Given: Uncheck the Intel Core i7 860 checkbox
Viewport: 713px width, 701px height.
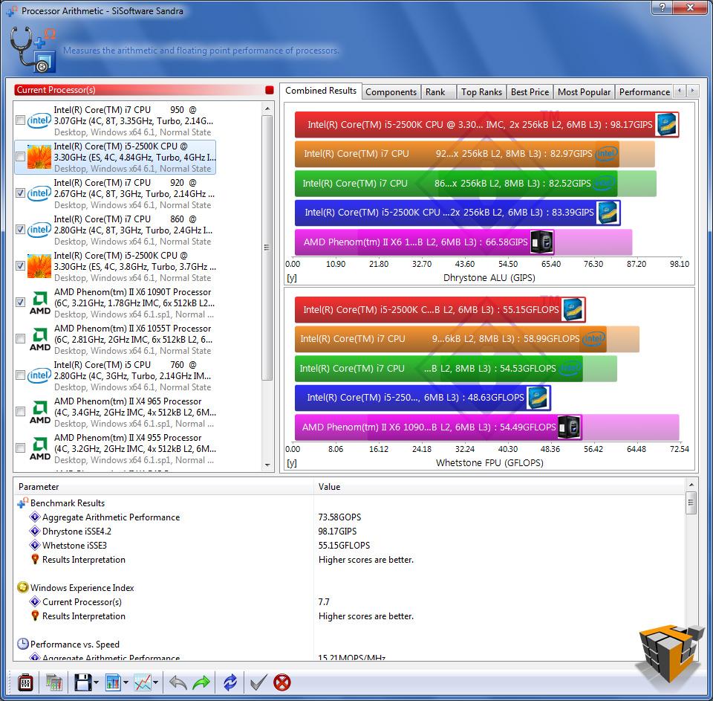Looking at the screenshot, I should [x=21, y=230].
